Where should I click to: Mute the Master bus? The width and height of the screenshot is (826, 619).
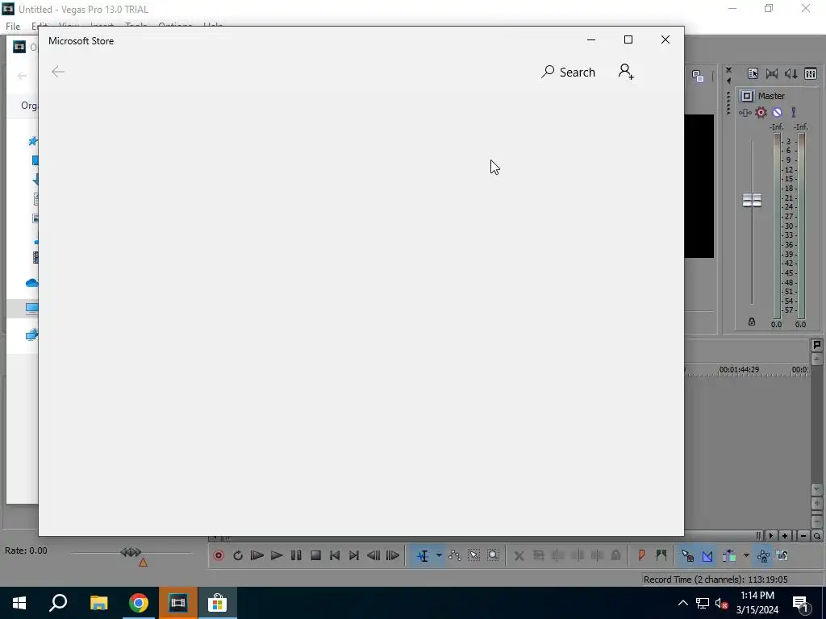point(777,112)
